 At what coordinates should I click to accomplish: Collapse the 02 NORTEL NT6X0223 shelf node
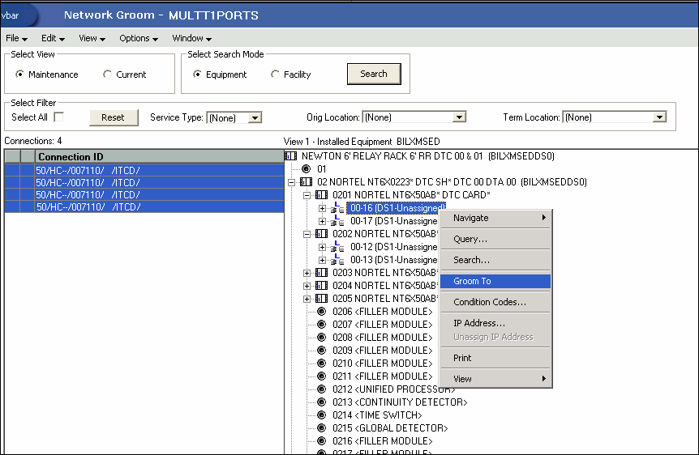(292, 182)
